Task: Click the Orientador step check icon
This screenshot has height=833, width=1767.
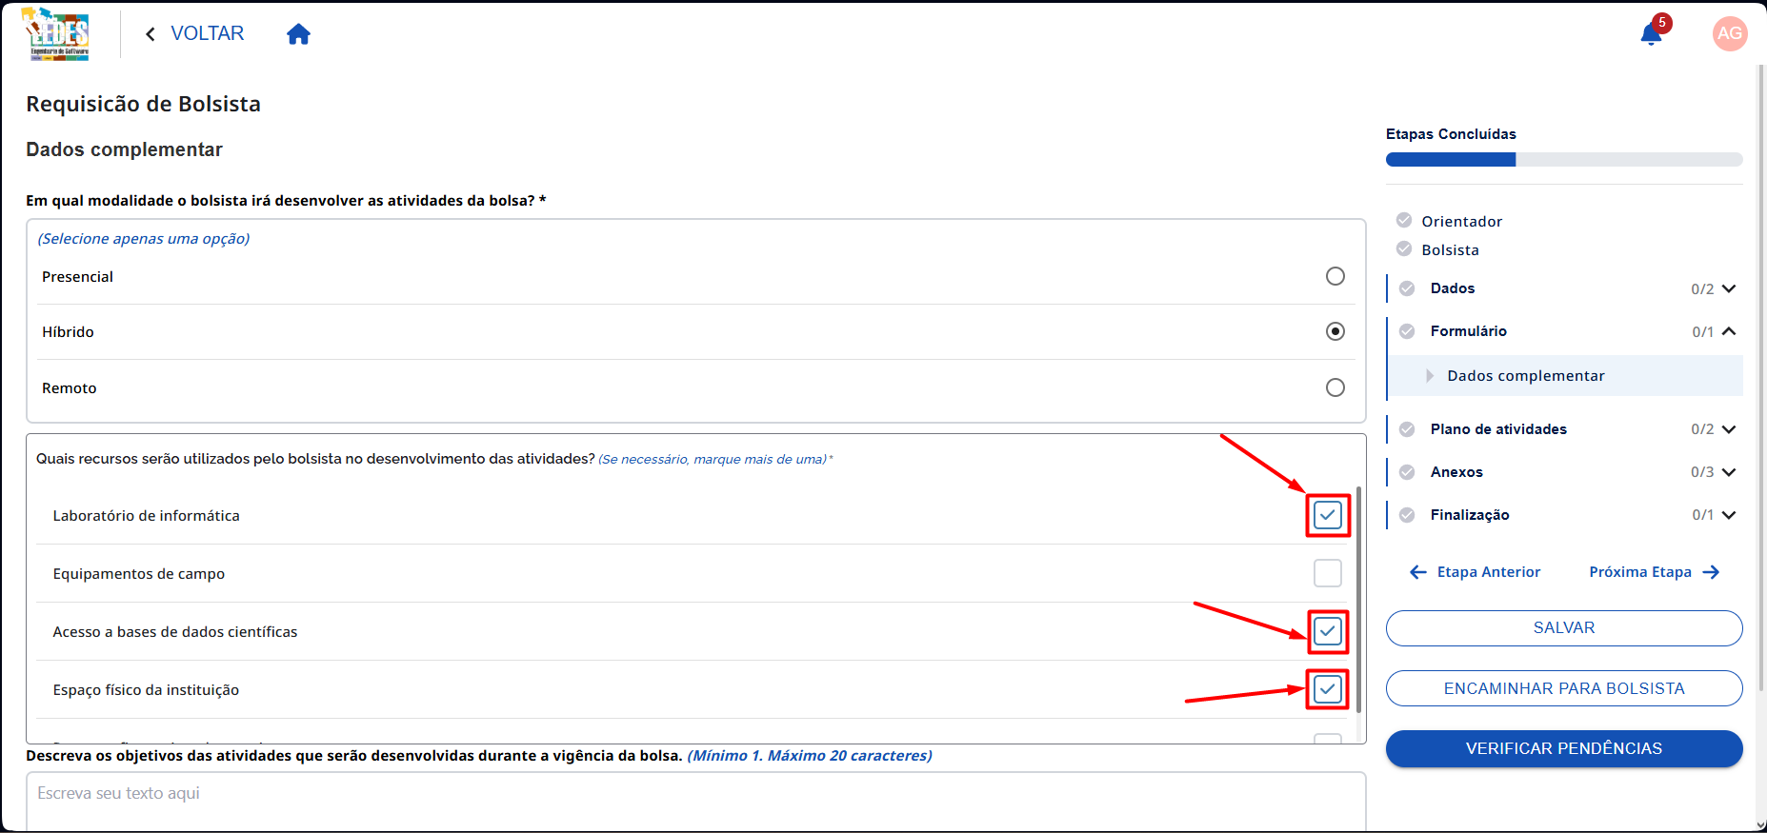Action: tap(1404, 221)
